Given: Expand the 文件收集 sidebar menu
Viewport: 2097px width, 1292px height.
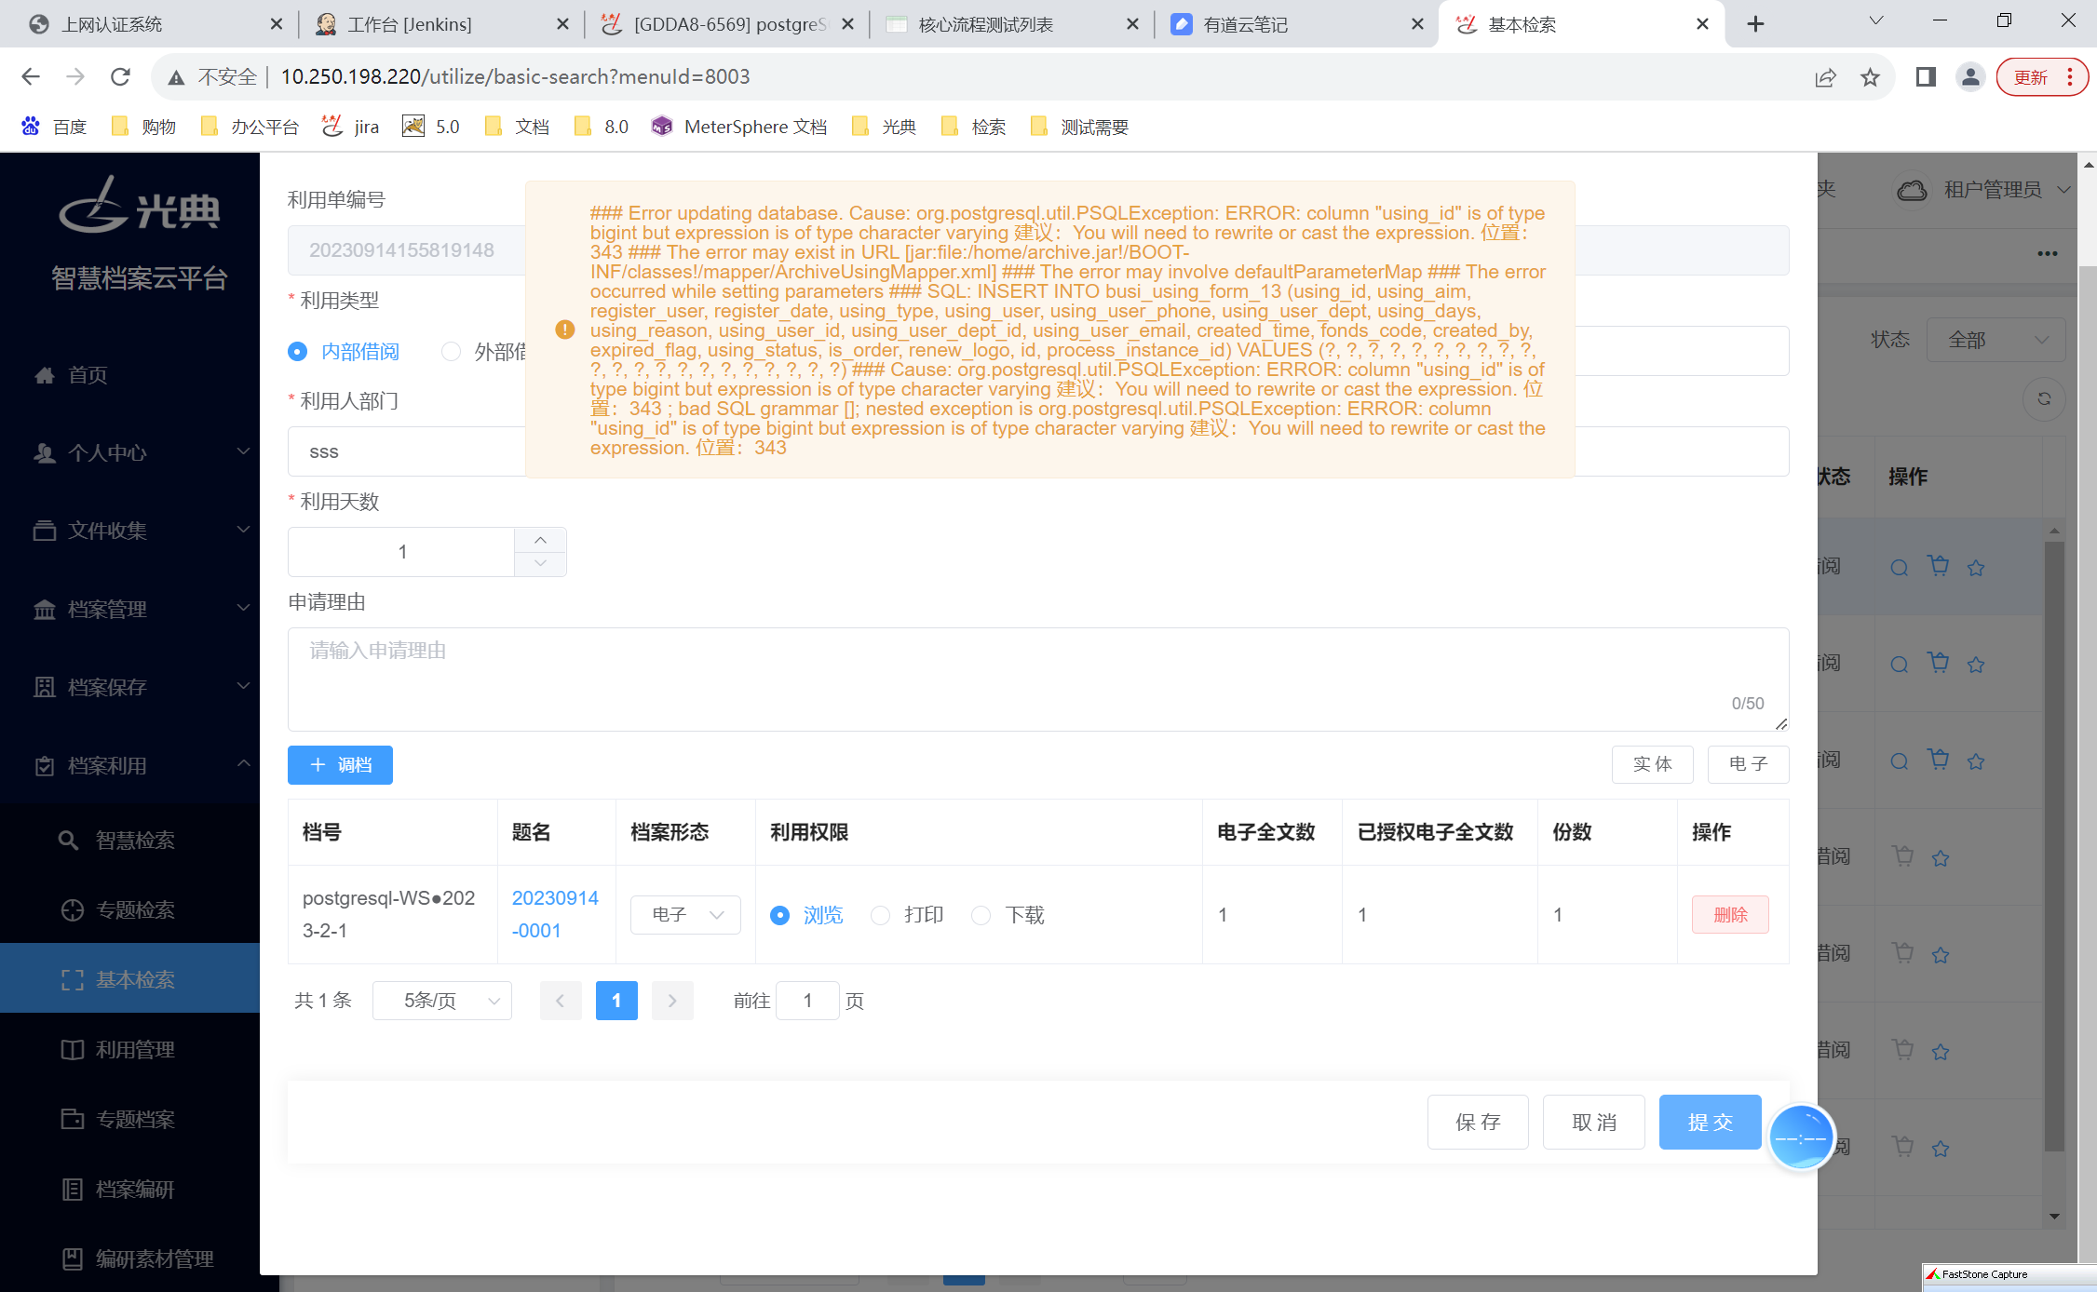Looking at the screenshot, I should tap(130, 531).
